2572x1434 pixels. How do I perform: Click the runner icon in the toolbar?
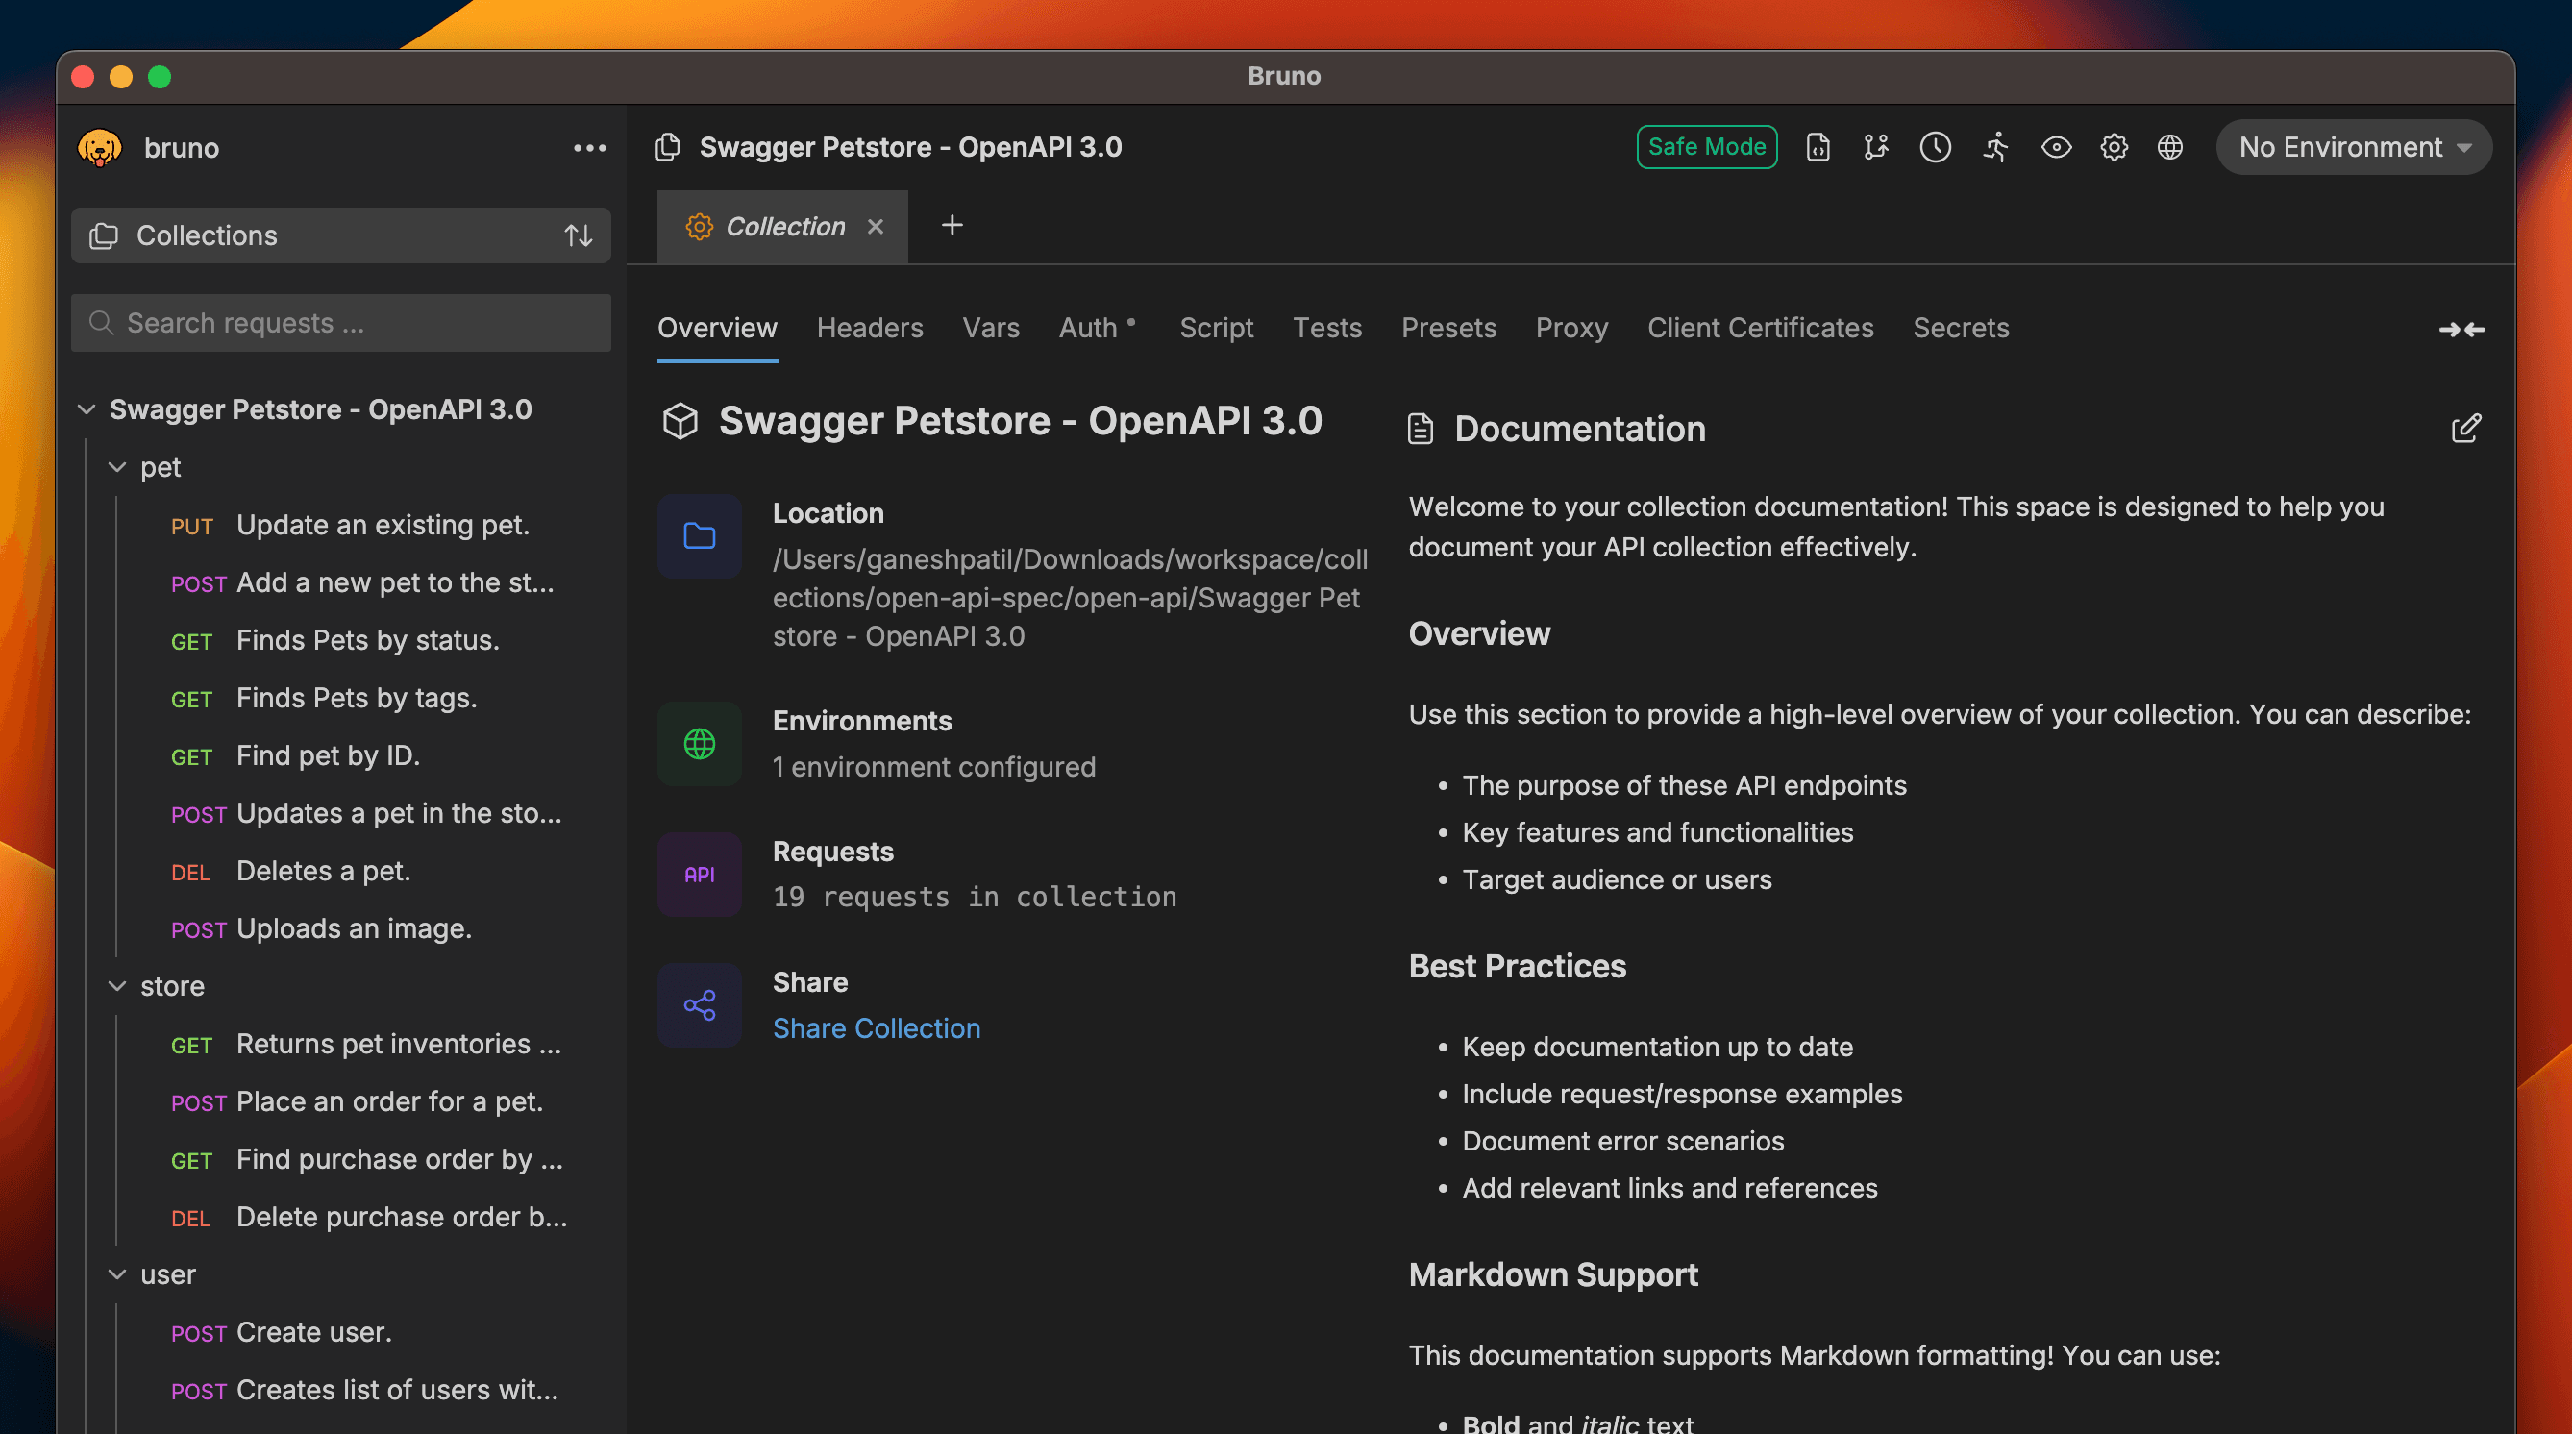tap(1995, 147)
